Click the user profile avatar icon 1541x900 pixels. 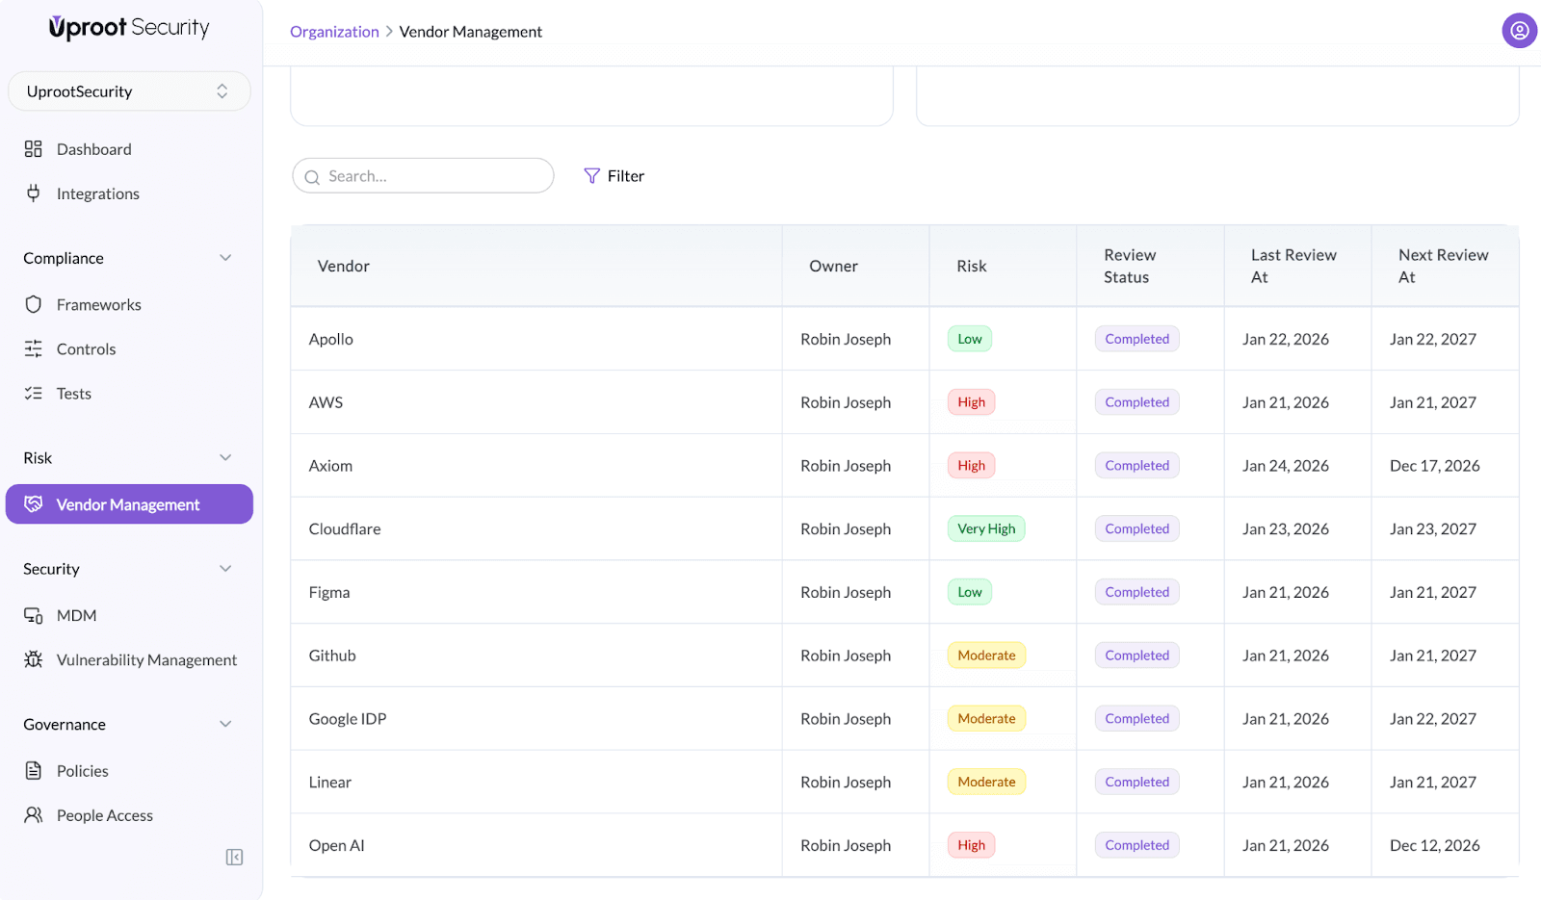click(1519, 31)
